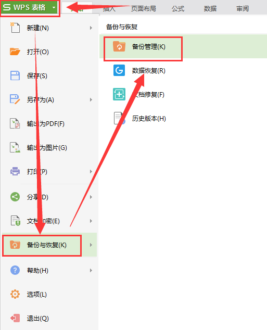This screenshot has height=330, width=267.
Task: Open the 公式 ribbon tab
Action: tap(178, 9)
